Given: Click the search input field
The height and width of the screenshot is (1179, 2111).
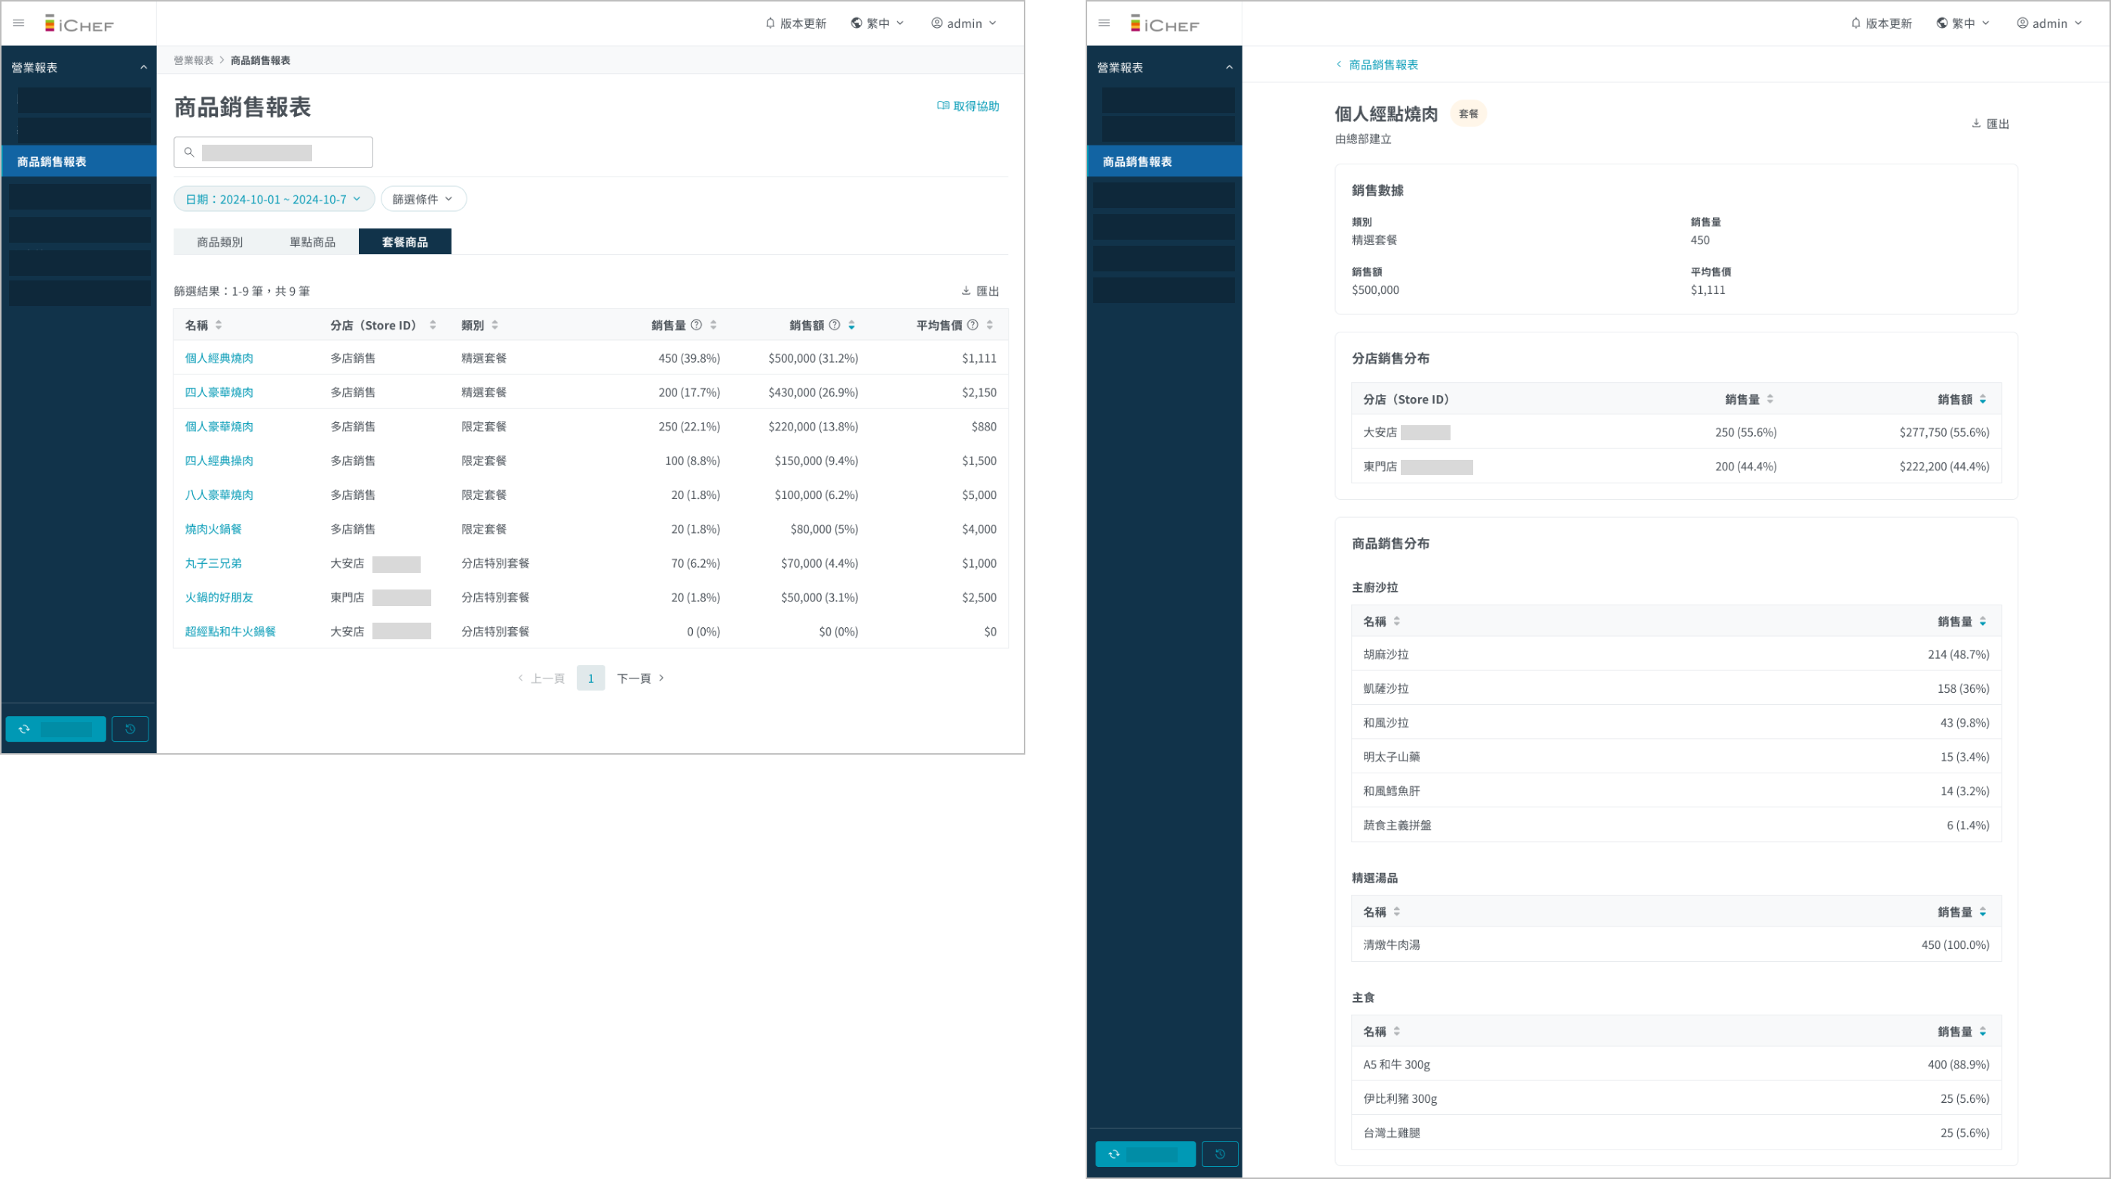Looking at the screenshot, I should pos(274,152).
